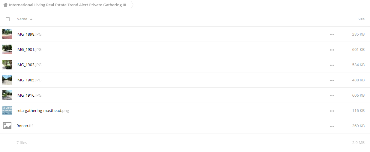Click the sort arrow beside Name
370x152 pixels.
pyautogui.click(x=31, y=19)
